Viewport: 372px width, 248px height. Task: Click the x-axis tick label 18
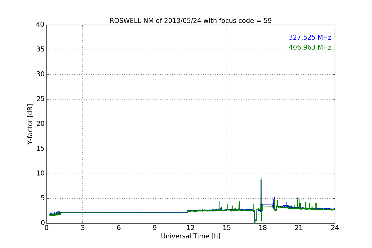coord(263,228)
